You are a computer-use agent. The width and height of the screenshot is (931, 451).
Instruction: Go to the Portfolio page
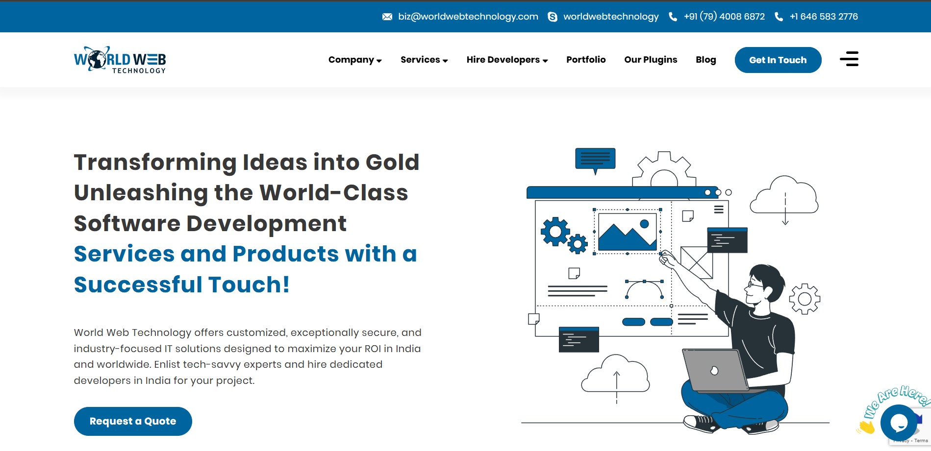(586, 60)
